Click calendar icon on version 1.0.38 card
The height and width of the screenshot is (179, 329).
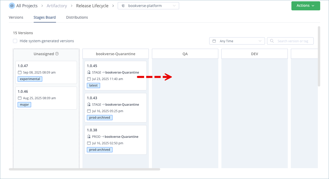coord(89,143)
